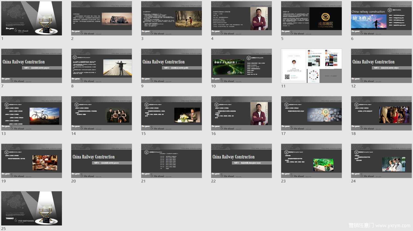The image size is (413, 231).
Task: Select slide 14 with string quartet women
Action: click(102, 113)
